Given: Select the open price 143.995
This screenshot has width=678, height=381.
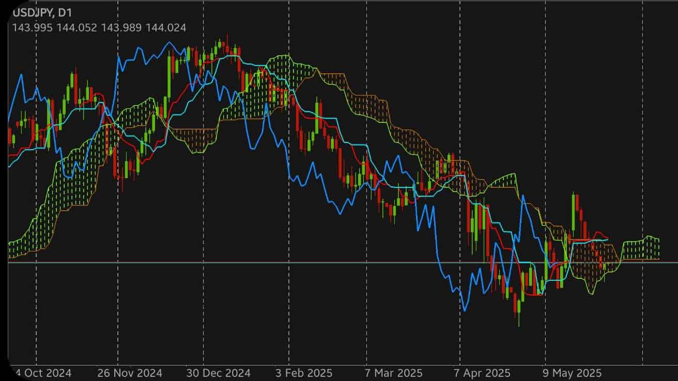Looking at the screenshot, I should (32, 28).
